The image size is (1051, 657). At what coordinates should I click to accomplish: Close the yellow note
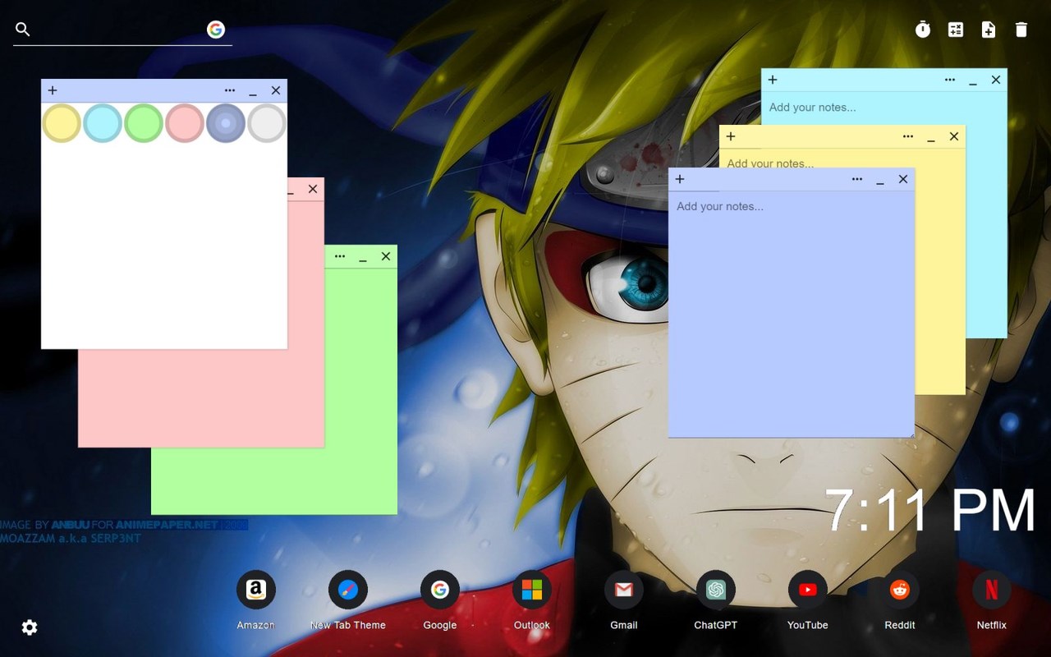tap(954, 136)
